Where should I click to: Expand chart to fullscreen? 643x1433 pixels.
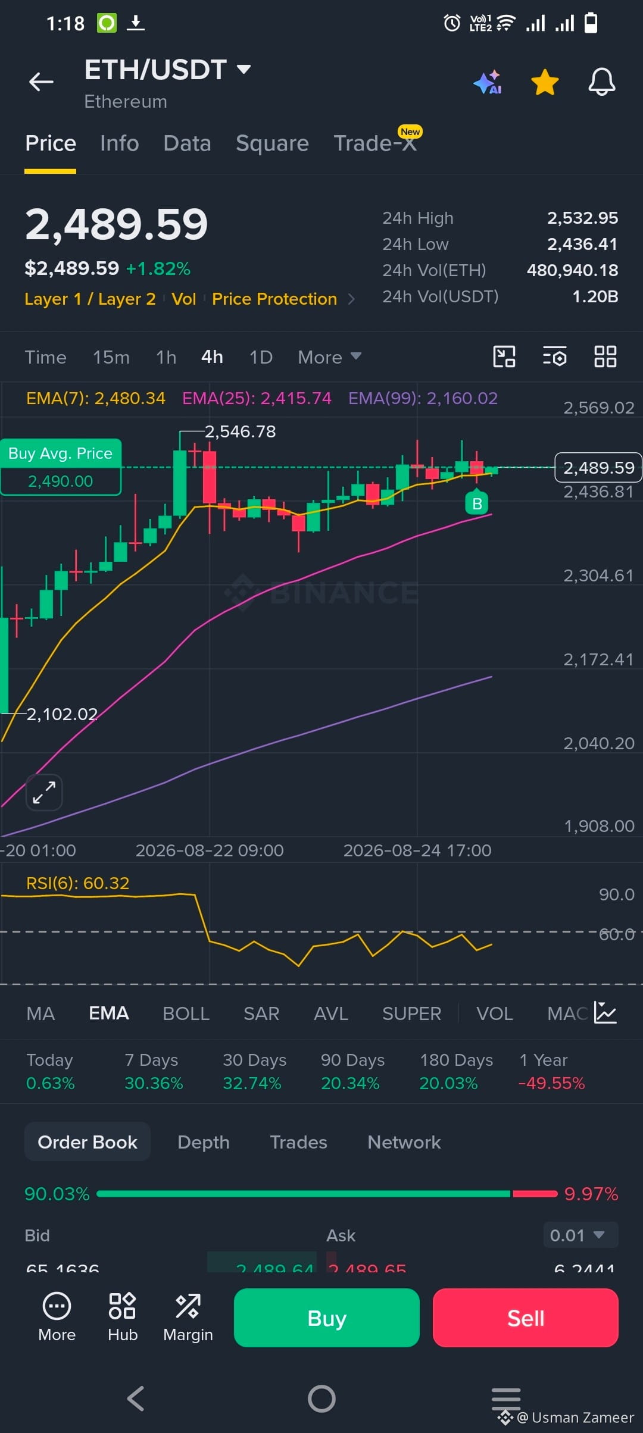tap(44, 792)
